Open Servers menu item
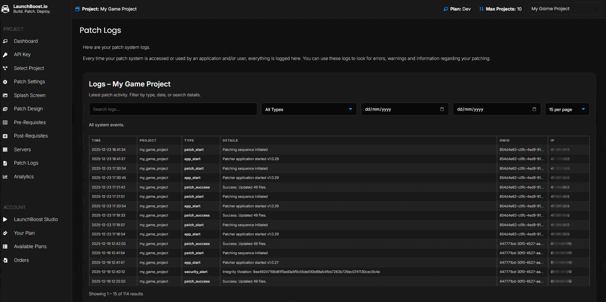Viewport: 606px width, 302px height. [x=22, y=150]
